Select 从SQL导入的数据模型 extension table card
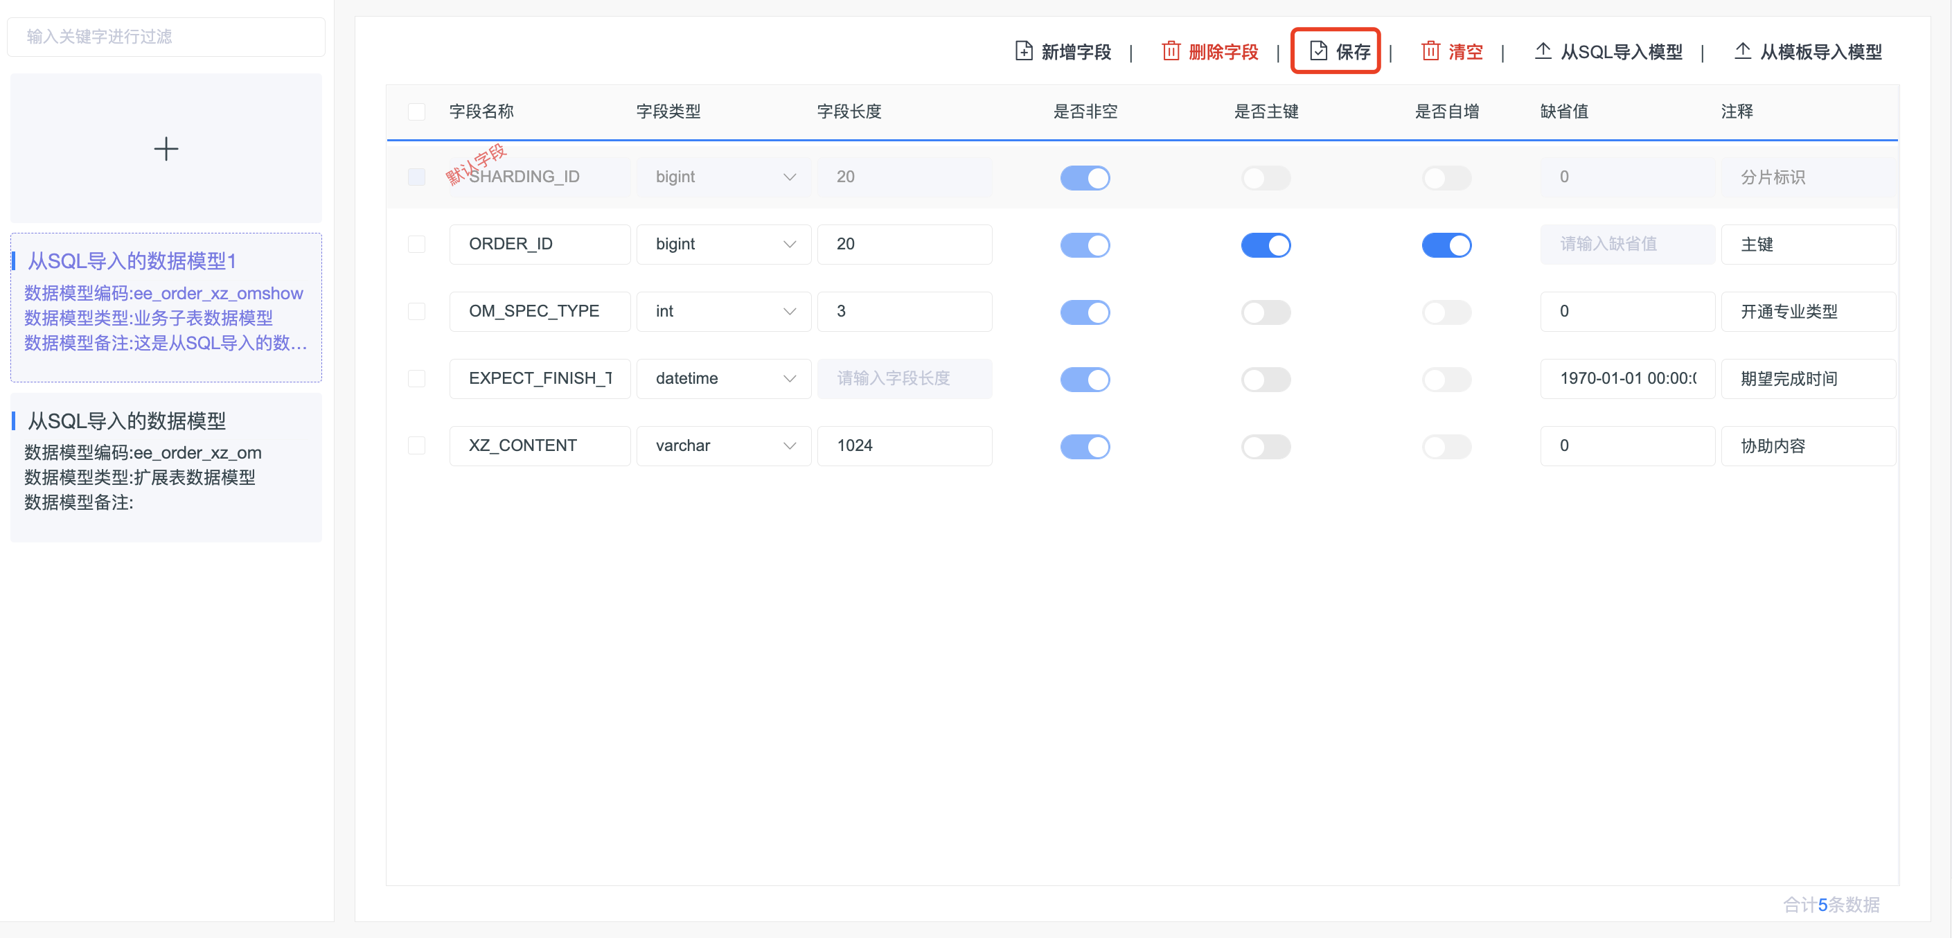This screenshot has width=1952, height=938. [166, 467]
